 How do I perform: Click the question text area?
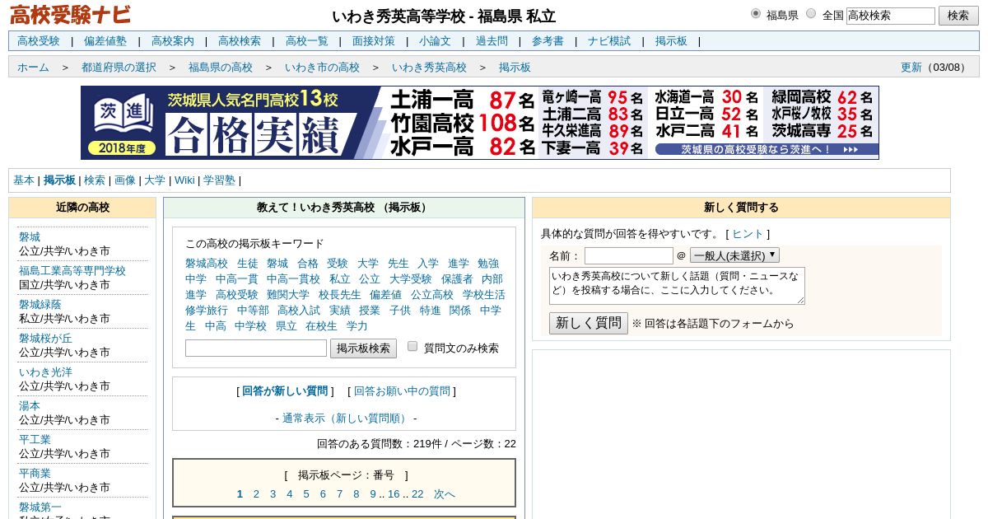pos(677,286)
